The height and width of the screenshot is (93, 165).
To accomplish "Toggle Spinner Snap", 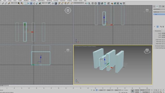I will tap(68, 3).
